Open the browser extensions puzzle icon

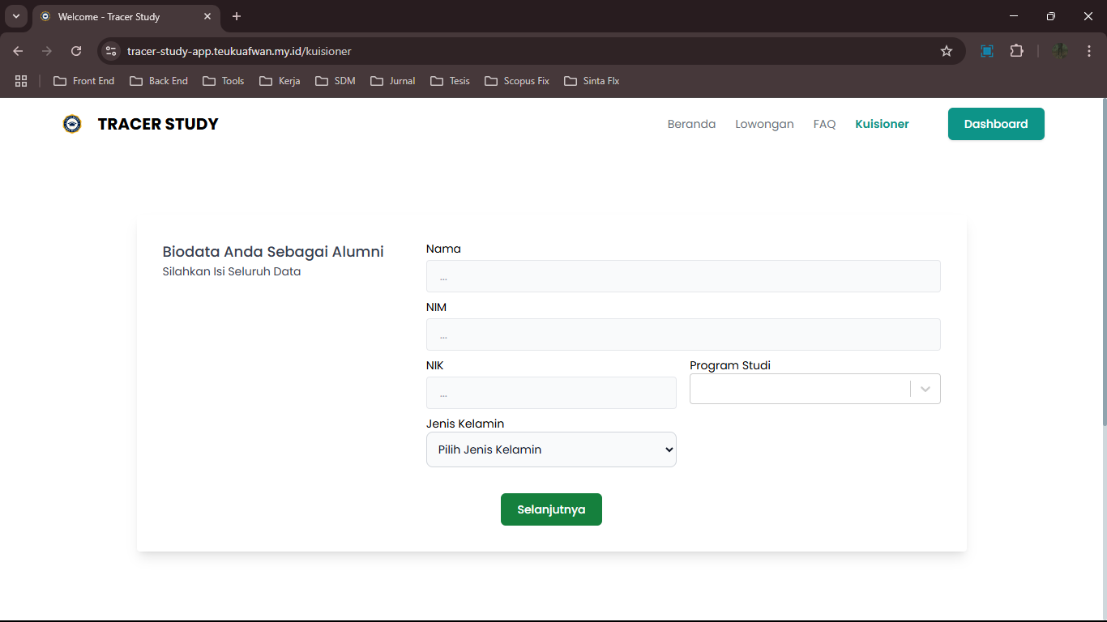(1016, 51)
